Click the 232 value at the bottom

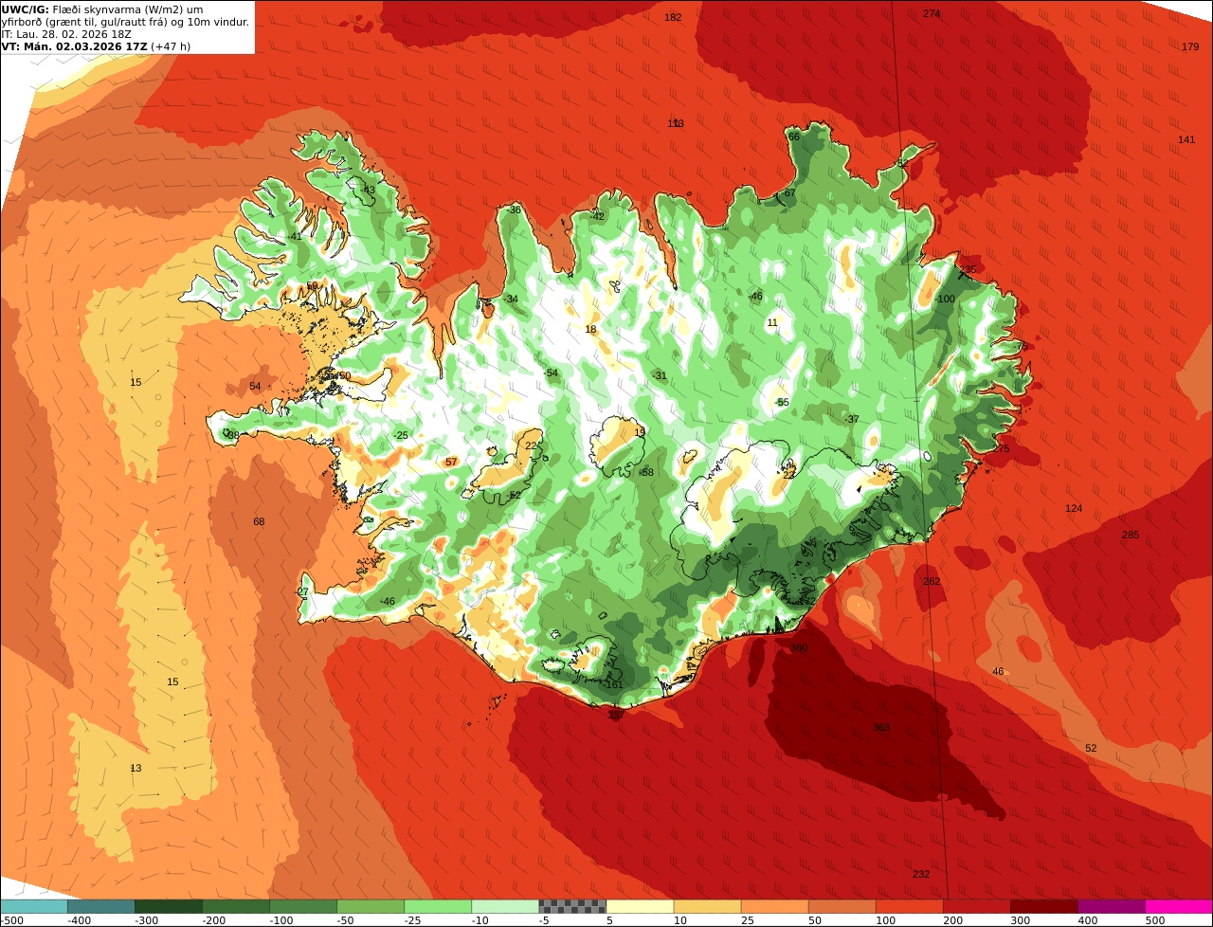coord(921,875)
